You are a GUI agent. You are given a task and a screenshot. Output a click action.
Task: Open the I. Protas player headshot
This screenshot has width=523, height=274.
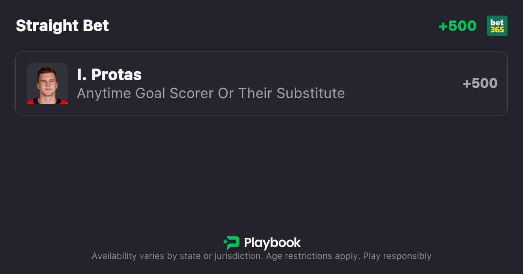(x=47, y=83)
